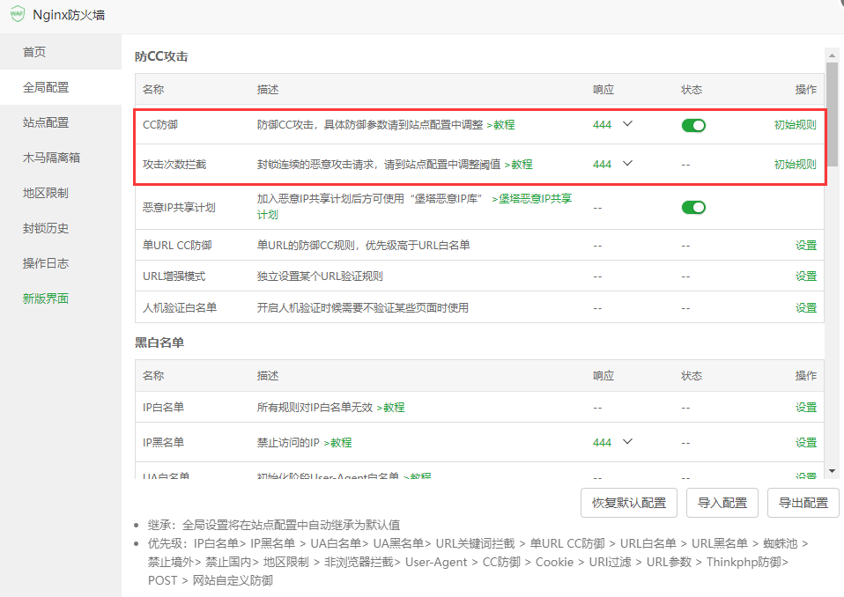Click the 黑白名单 section heading
844x597 pixels.
159,343
